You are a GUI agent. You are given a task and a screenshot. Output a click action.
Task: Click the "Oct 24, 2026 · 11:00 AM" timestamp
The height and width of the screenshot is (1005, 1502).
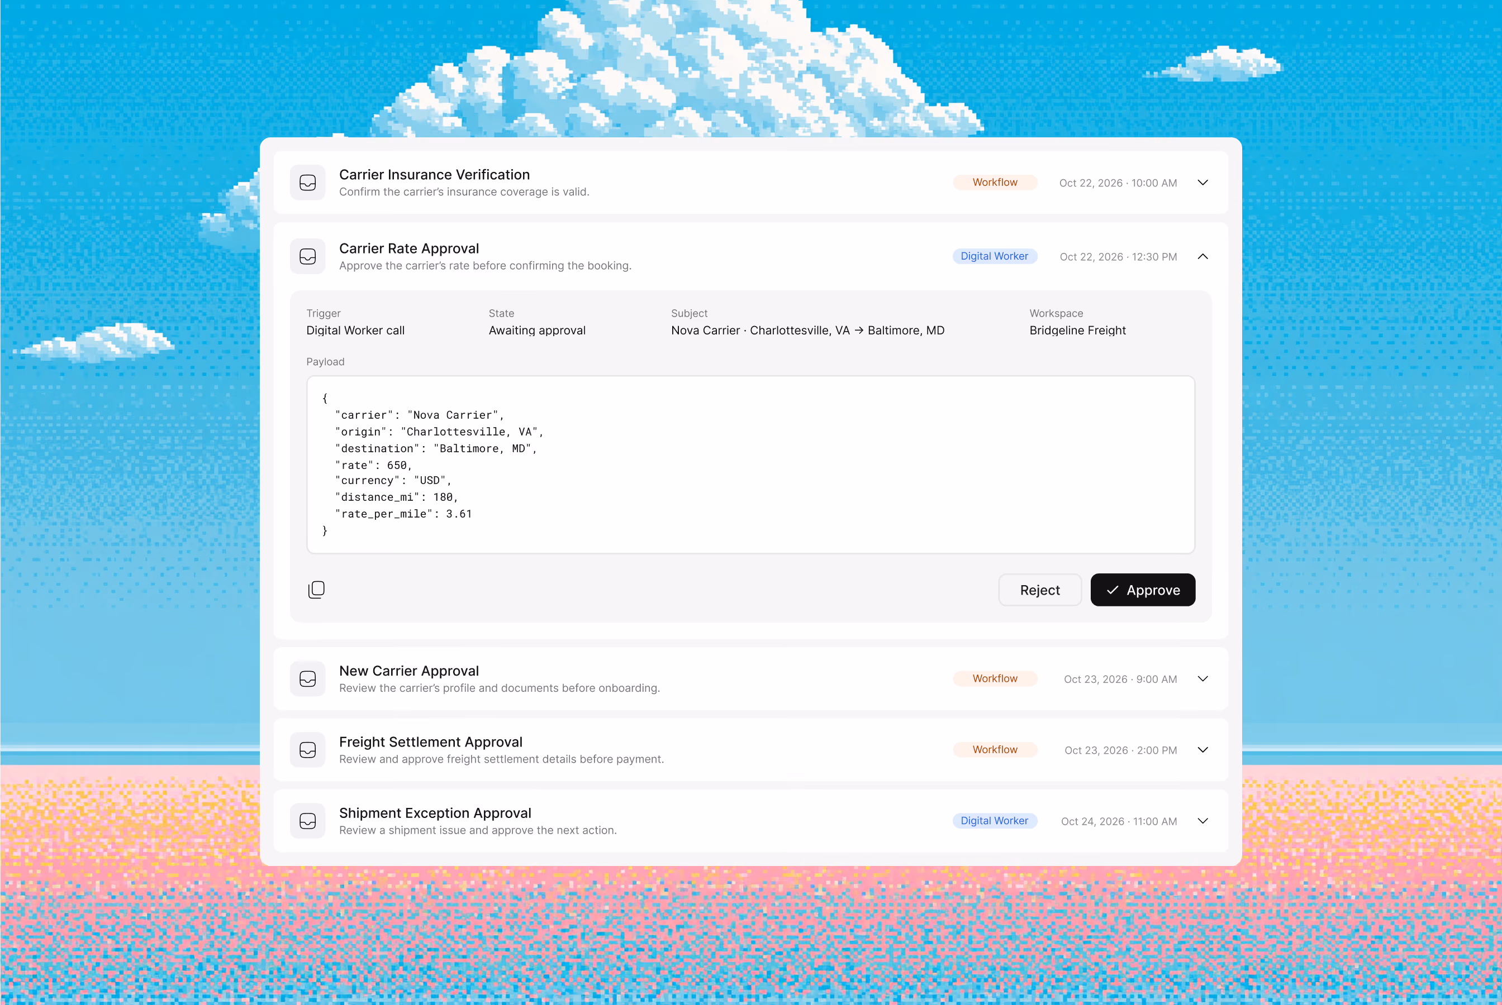coord(1119,822)
